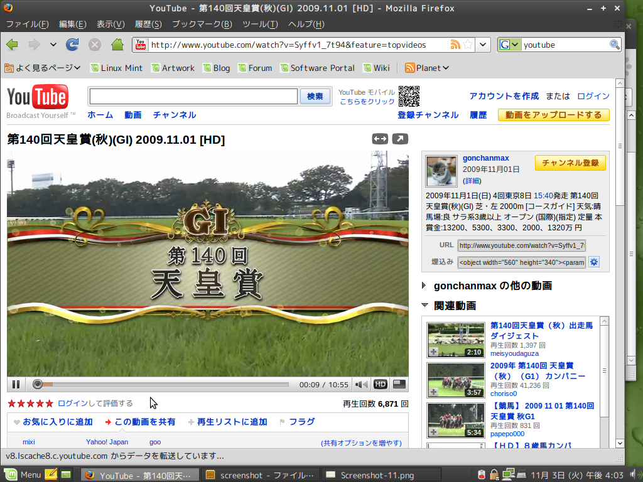Click the 動画をアップロードする upload button
Image resolution: width=643 pixels, height=482 pixels.
click(x=553, y=115)
